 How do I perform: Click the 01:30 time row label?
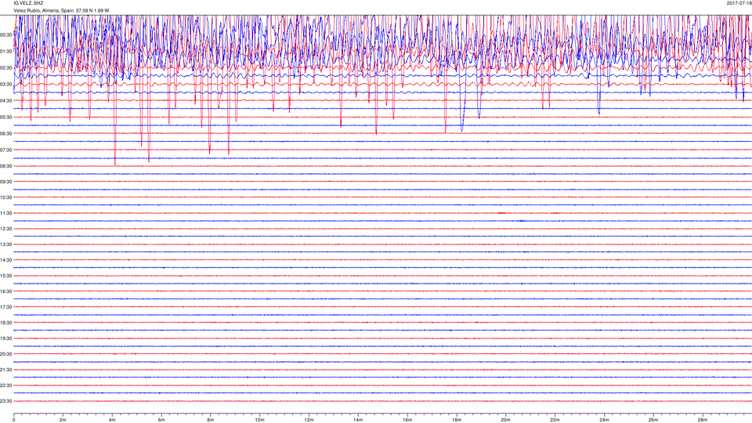coord(5,52)
